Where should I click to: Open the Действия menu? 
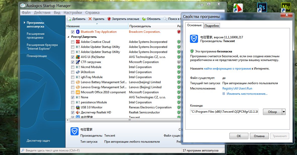click(x=42, y=13)
